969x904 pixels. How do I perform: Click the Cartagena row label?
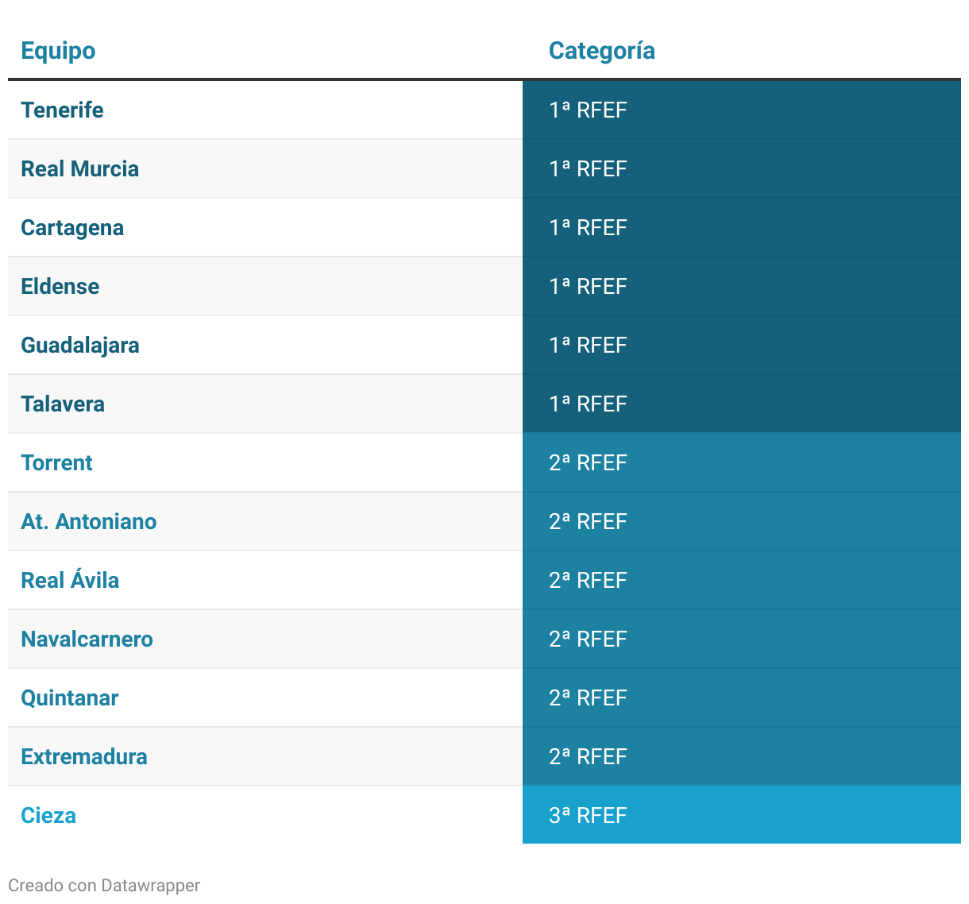click(72, 227)
